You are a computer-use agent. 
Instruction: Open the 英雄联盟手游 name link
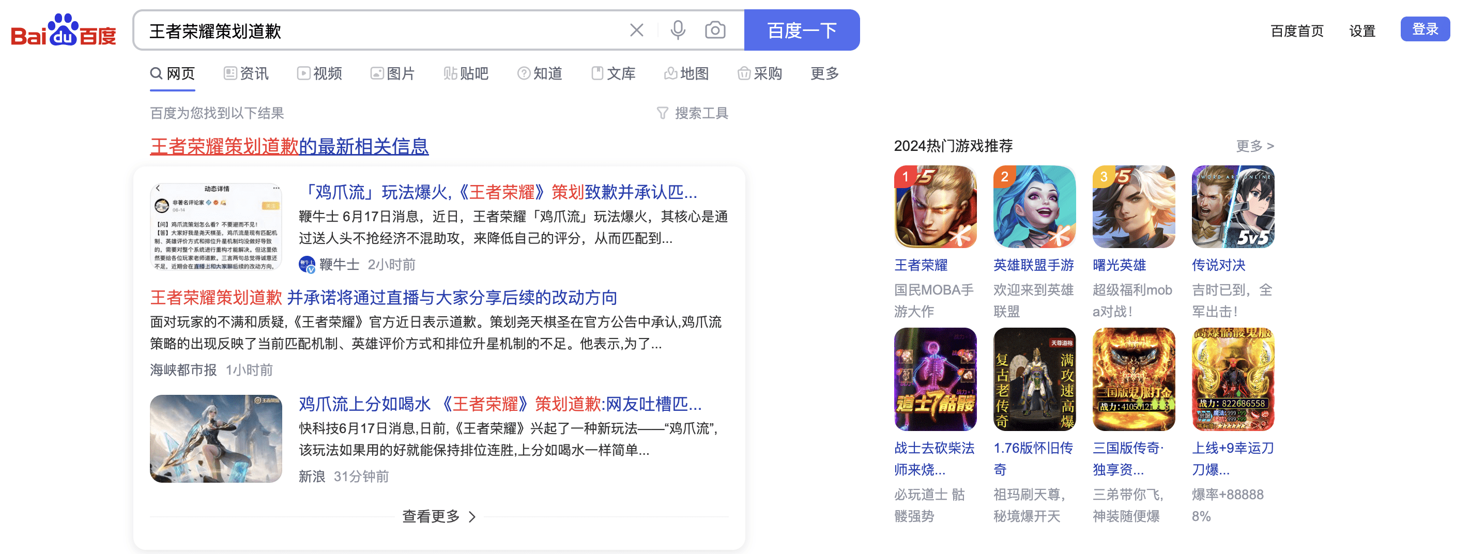(1033, 265)
